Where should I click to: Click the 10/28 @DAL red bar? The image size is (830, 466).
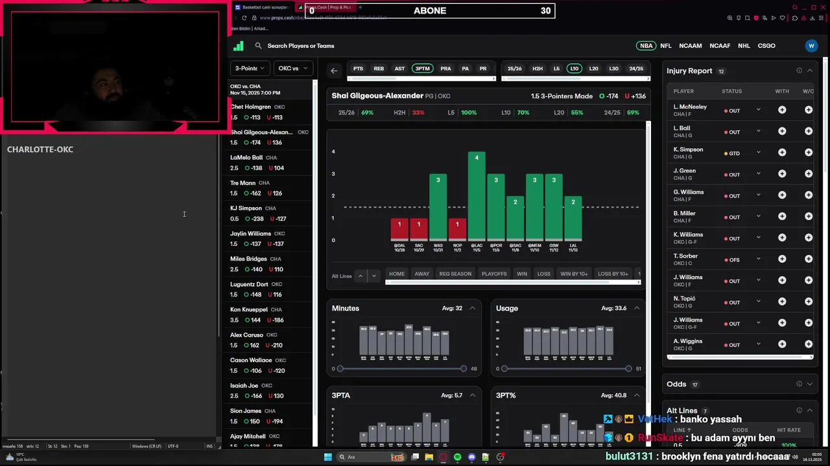click(399, 229)
